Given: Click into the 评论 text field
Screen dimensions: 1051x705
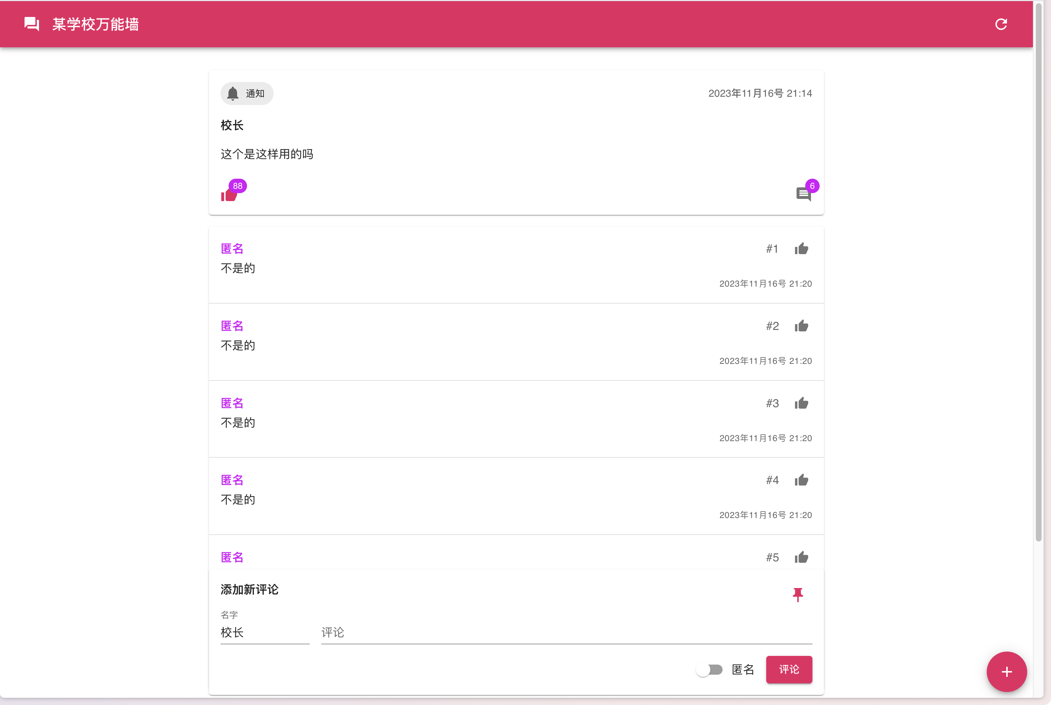Looking at the screenshot, I should pyautogui.click(x=566, y=632).
